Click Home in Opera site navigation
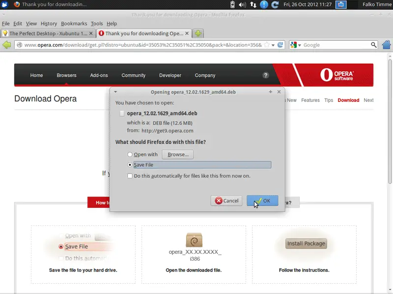Screen dimensions: 393x294 tap(36, 75)
